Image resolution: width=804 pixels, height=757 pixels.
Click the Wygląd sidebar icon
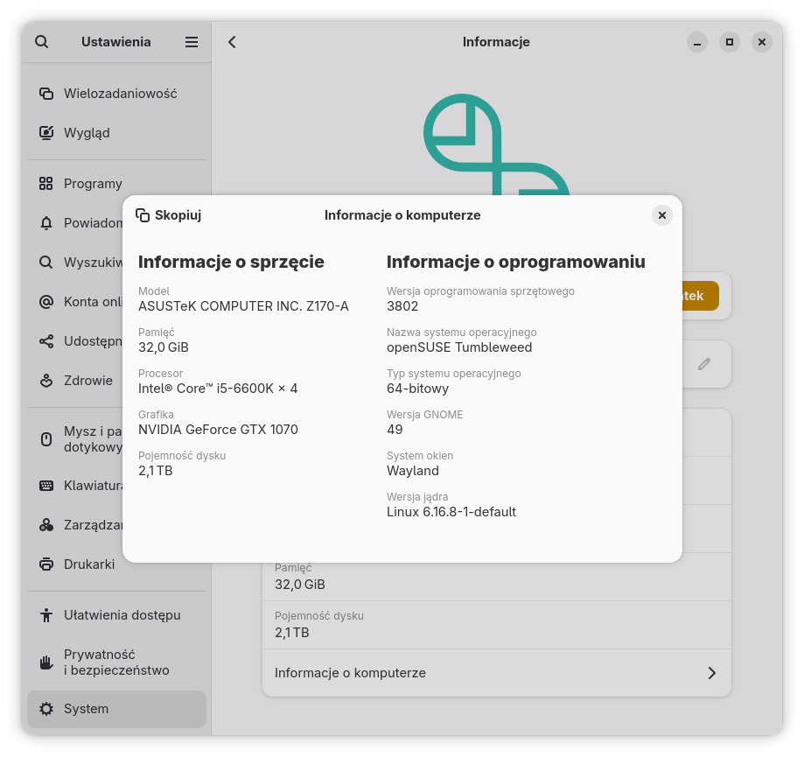click(46, 133)
